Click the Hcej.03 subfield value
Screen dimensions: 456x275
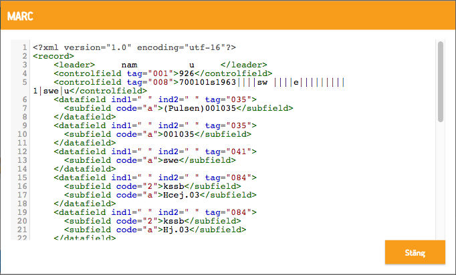[x=181, y=195]
